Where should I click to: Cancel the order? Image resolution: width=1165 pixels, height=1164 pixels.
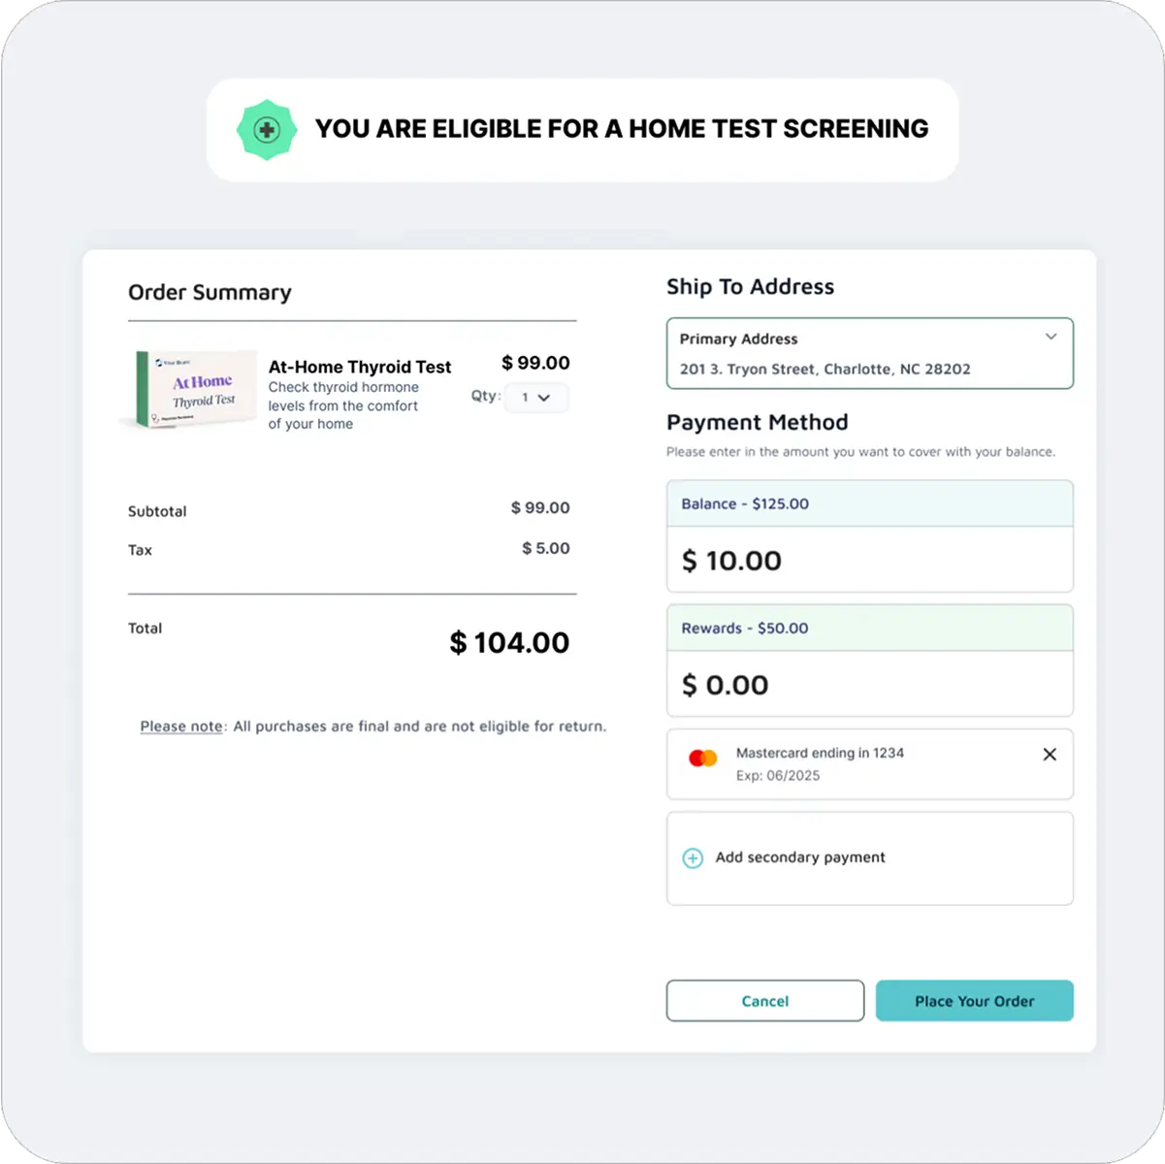(764, 1001)
